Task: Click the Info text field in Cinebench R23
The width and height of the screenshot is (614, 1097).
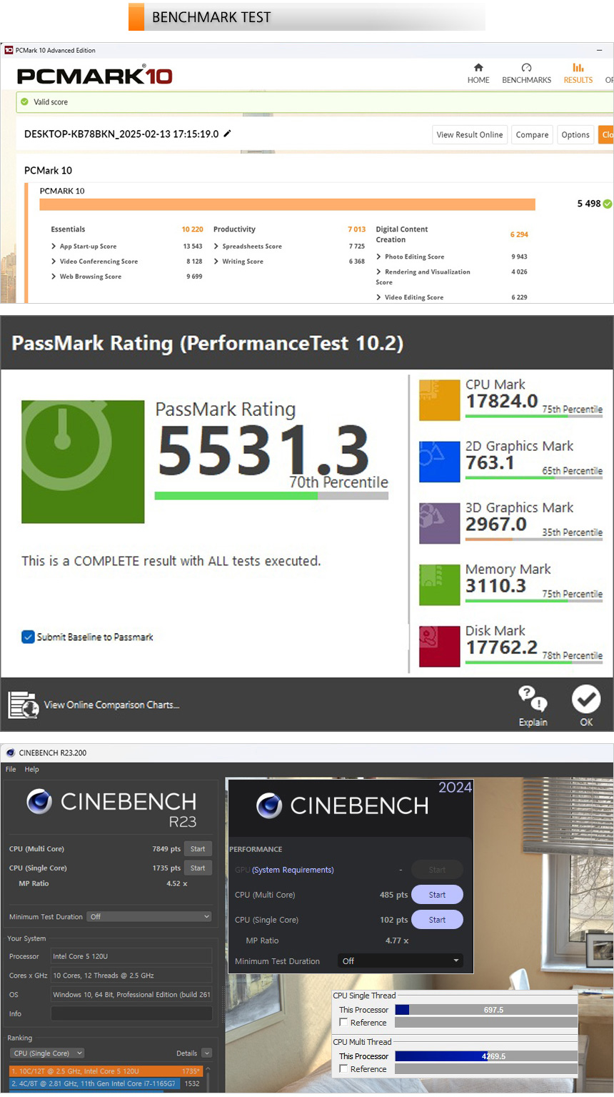Action: tap(131, 1013)
